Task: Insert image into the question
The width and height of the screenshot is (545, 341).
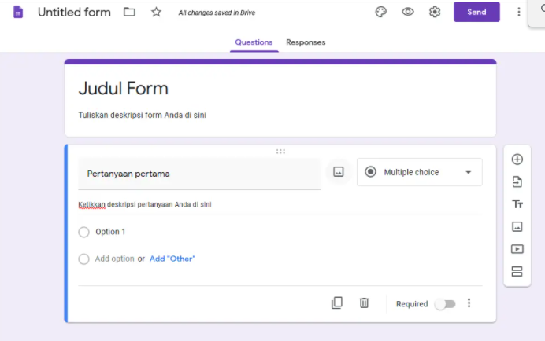Action: pos(339,172)
